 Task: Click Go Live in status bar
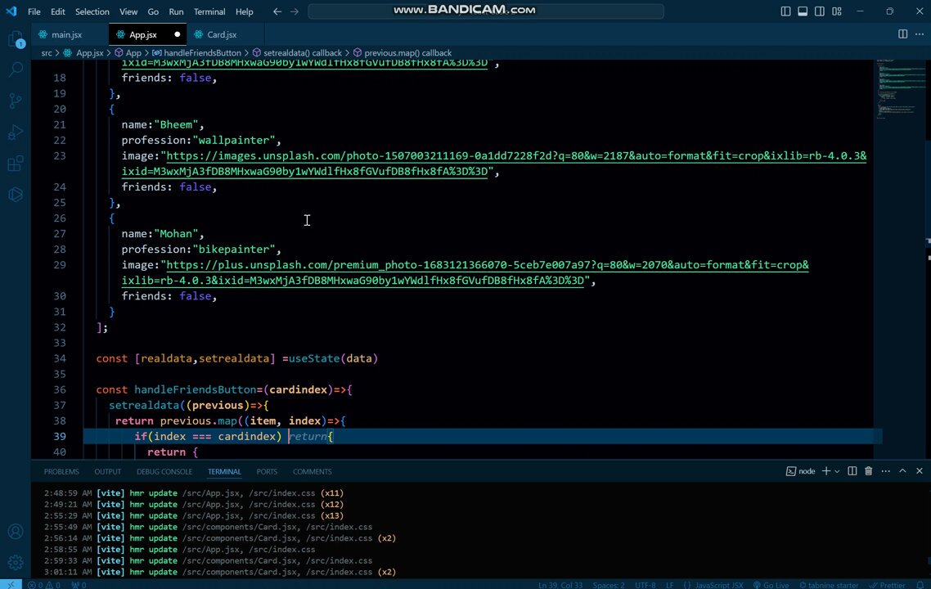point(771,585)
